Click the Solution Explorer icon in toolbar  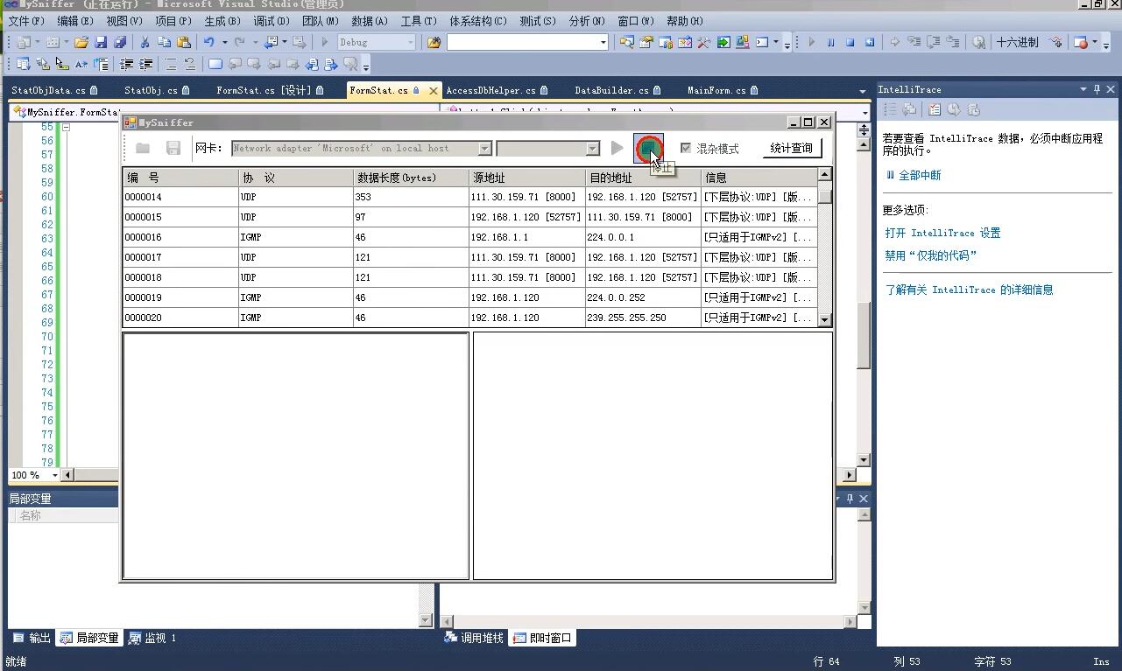[x=627, y=42]
